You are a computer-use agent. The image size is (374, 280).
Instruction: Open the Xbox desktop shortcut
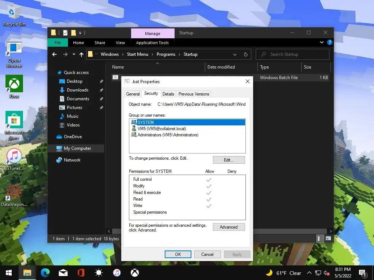14,87
